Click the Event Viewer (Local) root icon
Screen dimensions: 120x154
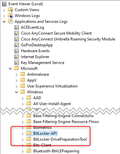4,4
